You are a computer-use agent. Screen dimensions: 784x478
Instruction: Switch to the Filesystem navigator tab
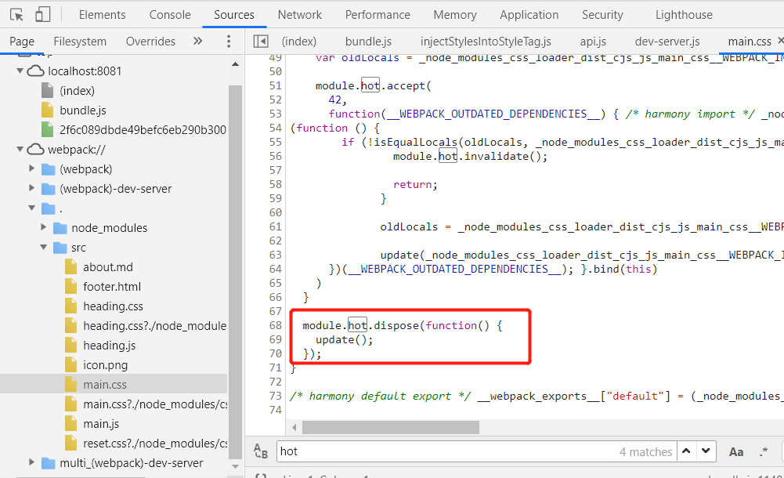(80, 41)
